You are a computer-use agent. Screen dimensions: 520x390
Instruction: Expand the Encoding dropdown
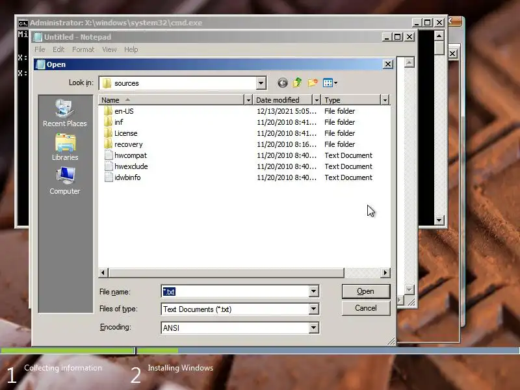pos(313,328)
